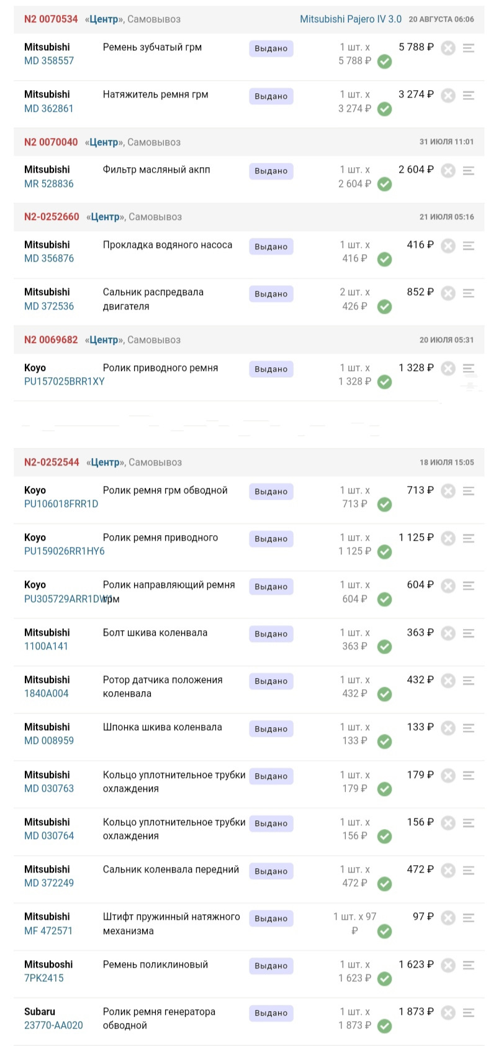The height and width of the screenshot is (1046, 496).
Task: Expand row menu for MD 008959 key
Action: point(469,728)
